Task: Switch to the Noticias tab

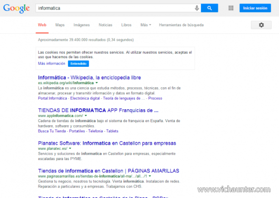Action: coord(106,25)
